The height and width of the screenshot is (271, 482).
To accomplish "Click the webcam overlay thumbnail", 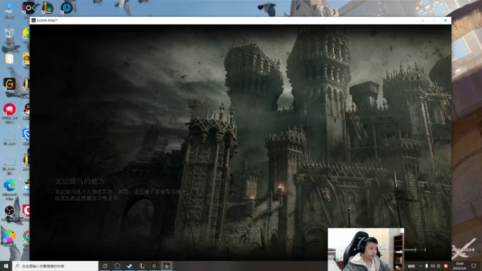I will click(x=366, y=249).
